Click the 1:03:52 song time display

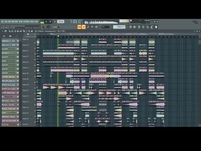click(75, 22)
